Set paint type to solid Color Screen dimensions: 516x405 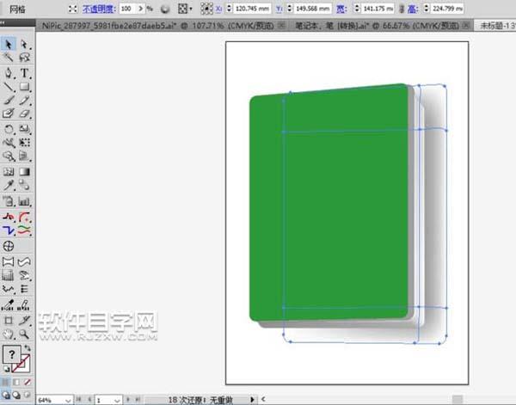point(6,382)
